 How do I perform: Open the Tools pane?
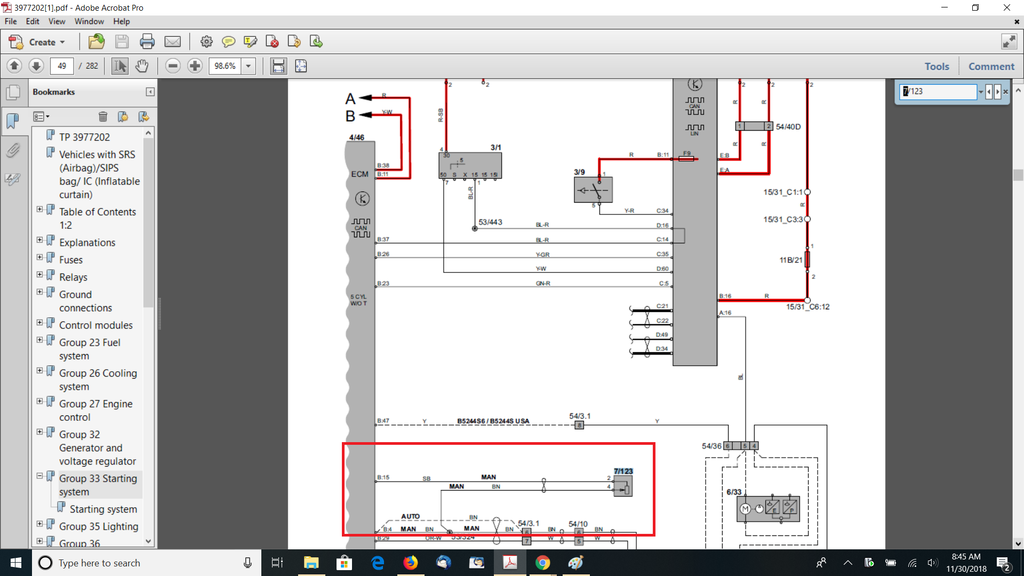(x=937, y=66)
